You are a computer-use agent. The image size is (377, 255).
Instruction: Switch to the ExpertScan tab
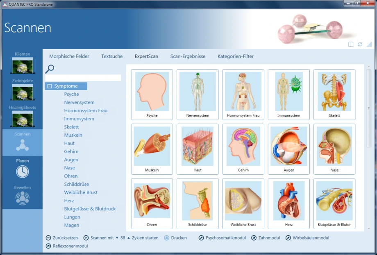click(146, 56)
